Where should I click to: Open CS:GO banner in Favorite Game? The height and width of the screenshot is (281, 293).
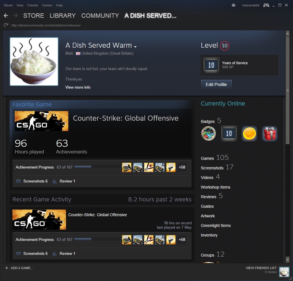pos(42,121)
